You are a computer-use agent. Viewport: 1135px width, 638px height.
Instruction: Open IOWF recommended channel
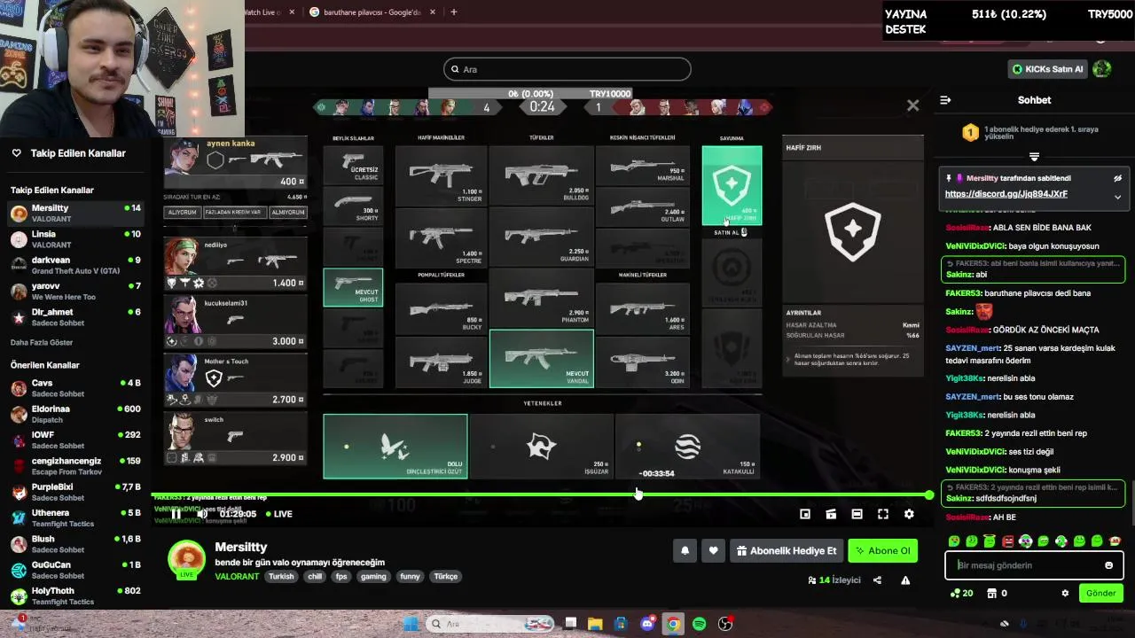(x=75, y=440)
